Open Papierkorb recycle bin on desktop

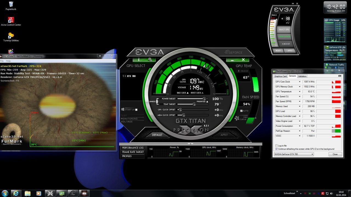[11, 5]
